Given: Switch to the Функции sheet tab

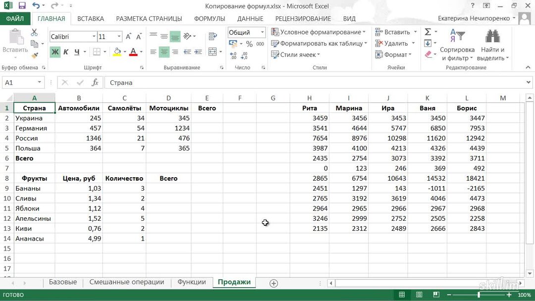Looking at the screenshot, I should [x=191, y=282].
